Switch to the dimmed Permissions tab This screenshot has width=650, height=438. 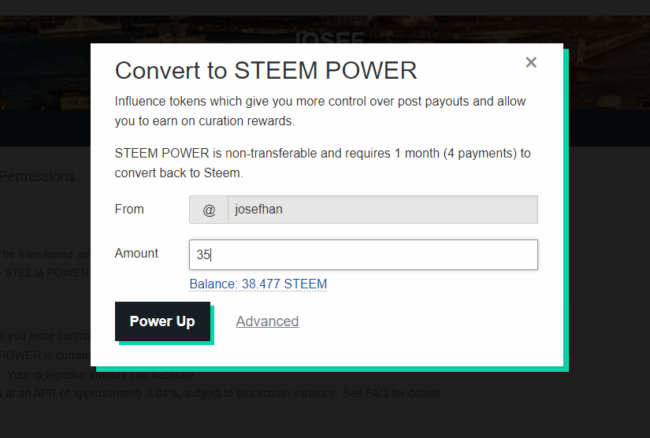[x=37, y=176]
